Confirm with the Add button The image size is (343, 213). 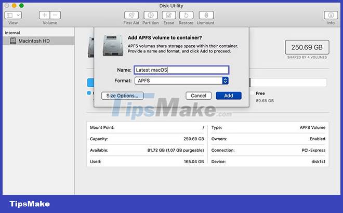point(229,96)
